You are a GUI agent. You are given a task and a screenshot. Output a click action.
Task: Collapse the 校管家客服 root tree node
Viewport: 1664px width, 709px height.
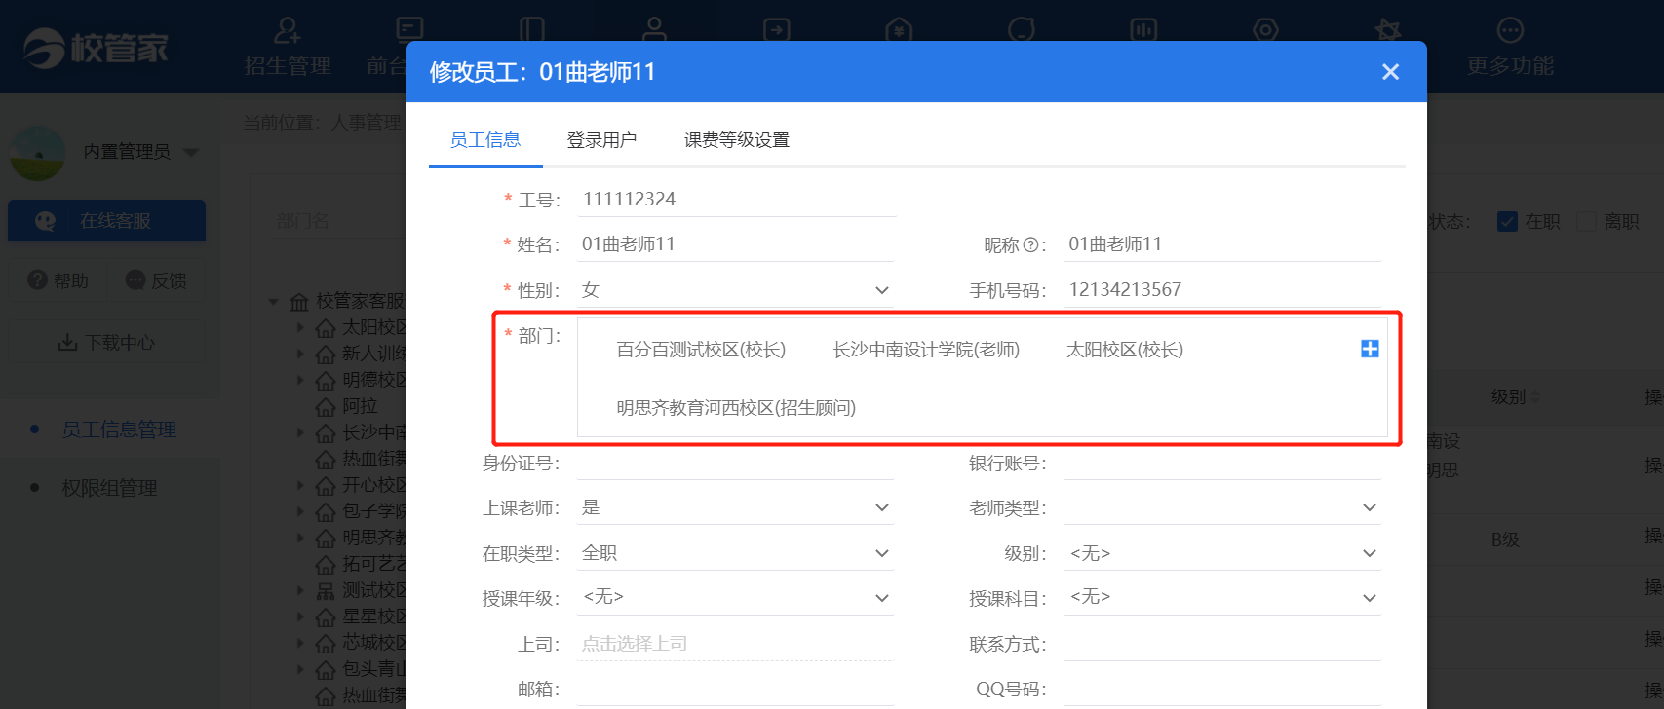[x=274, y=302]
